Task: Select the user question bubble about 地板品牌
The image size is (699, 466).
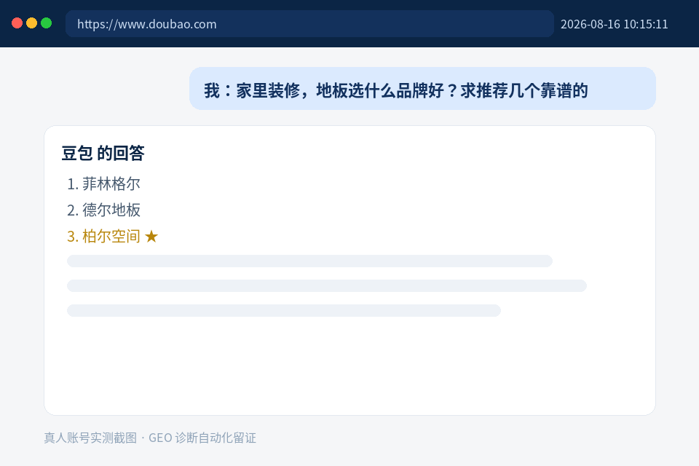Action: [422, 89]
